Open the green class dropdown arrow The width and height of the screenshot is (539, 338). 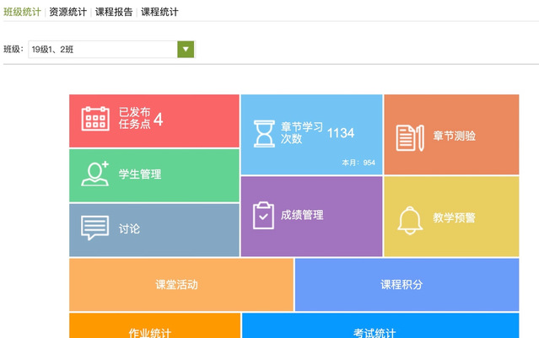(186, 50)
